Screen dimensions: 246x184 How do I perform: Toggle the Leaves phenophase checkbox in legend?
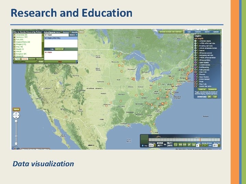click(198, 50)
